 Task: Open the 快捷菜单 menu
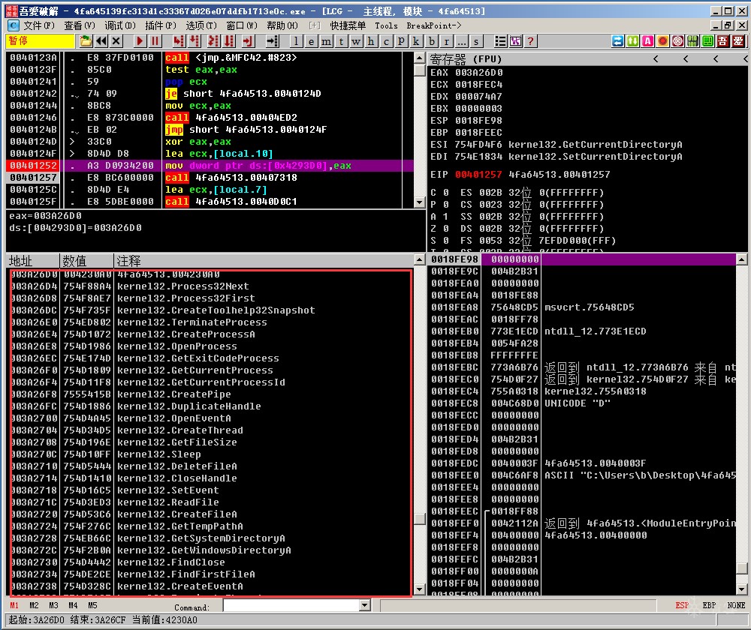click(x=348, y=25)
